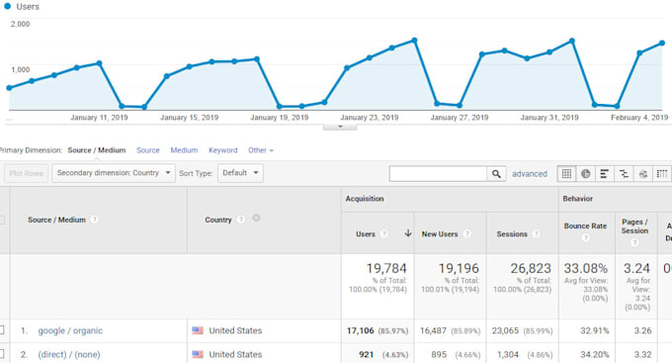
Task: Sort by New Users column header
Action: (440, 233)
